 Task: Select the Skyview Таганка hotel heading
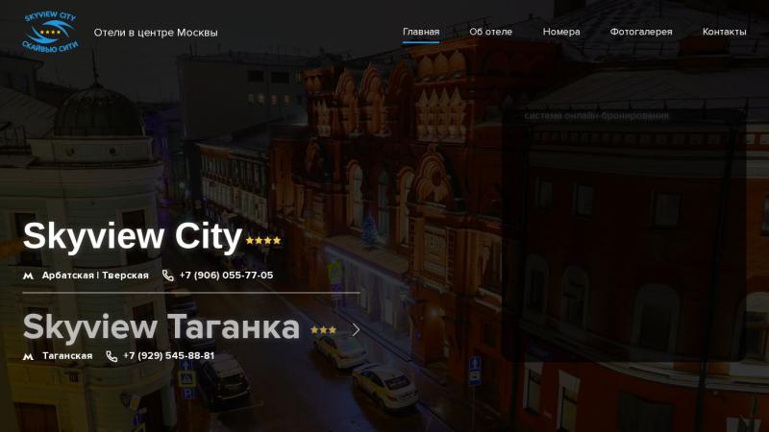pos(161,326)
